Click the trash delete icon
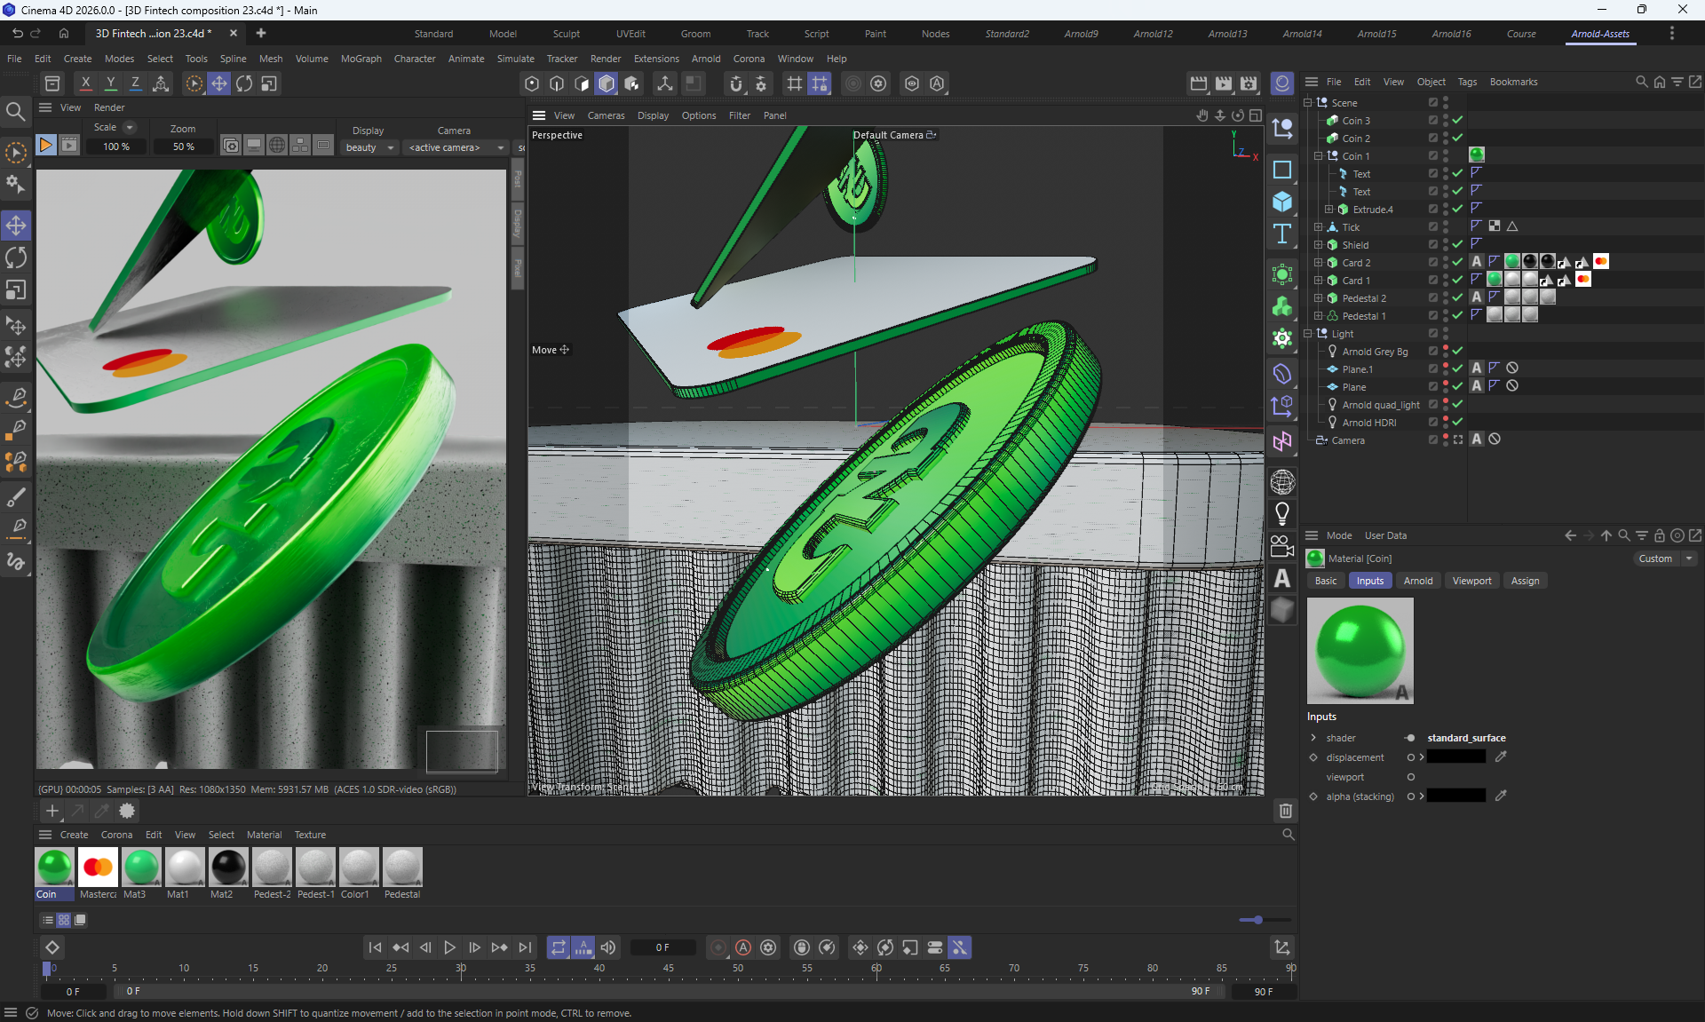This screenshot has height=1022, width=1705. tap(1285, 810)
